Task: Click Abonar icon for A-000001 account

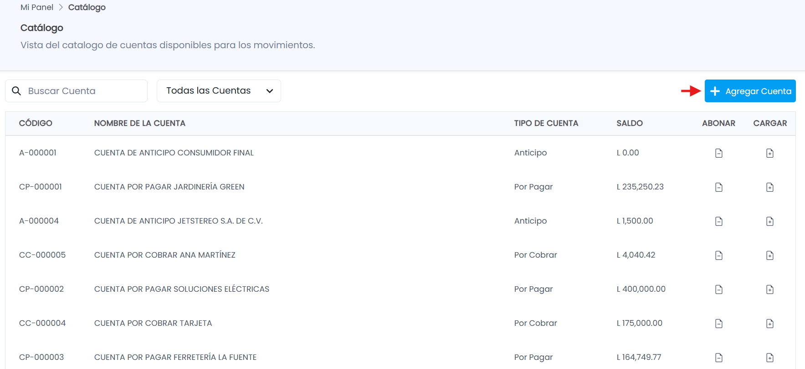Action: coord(719,153)
